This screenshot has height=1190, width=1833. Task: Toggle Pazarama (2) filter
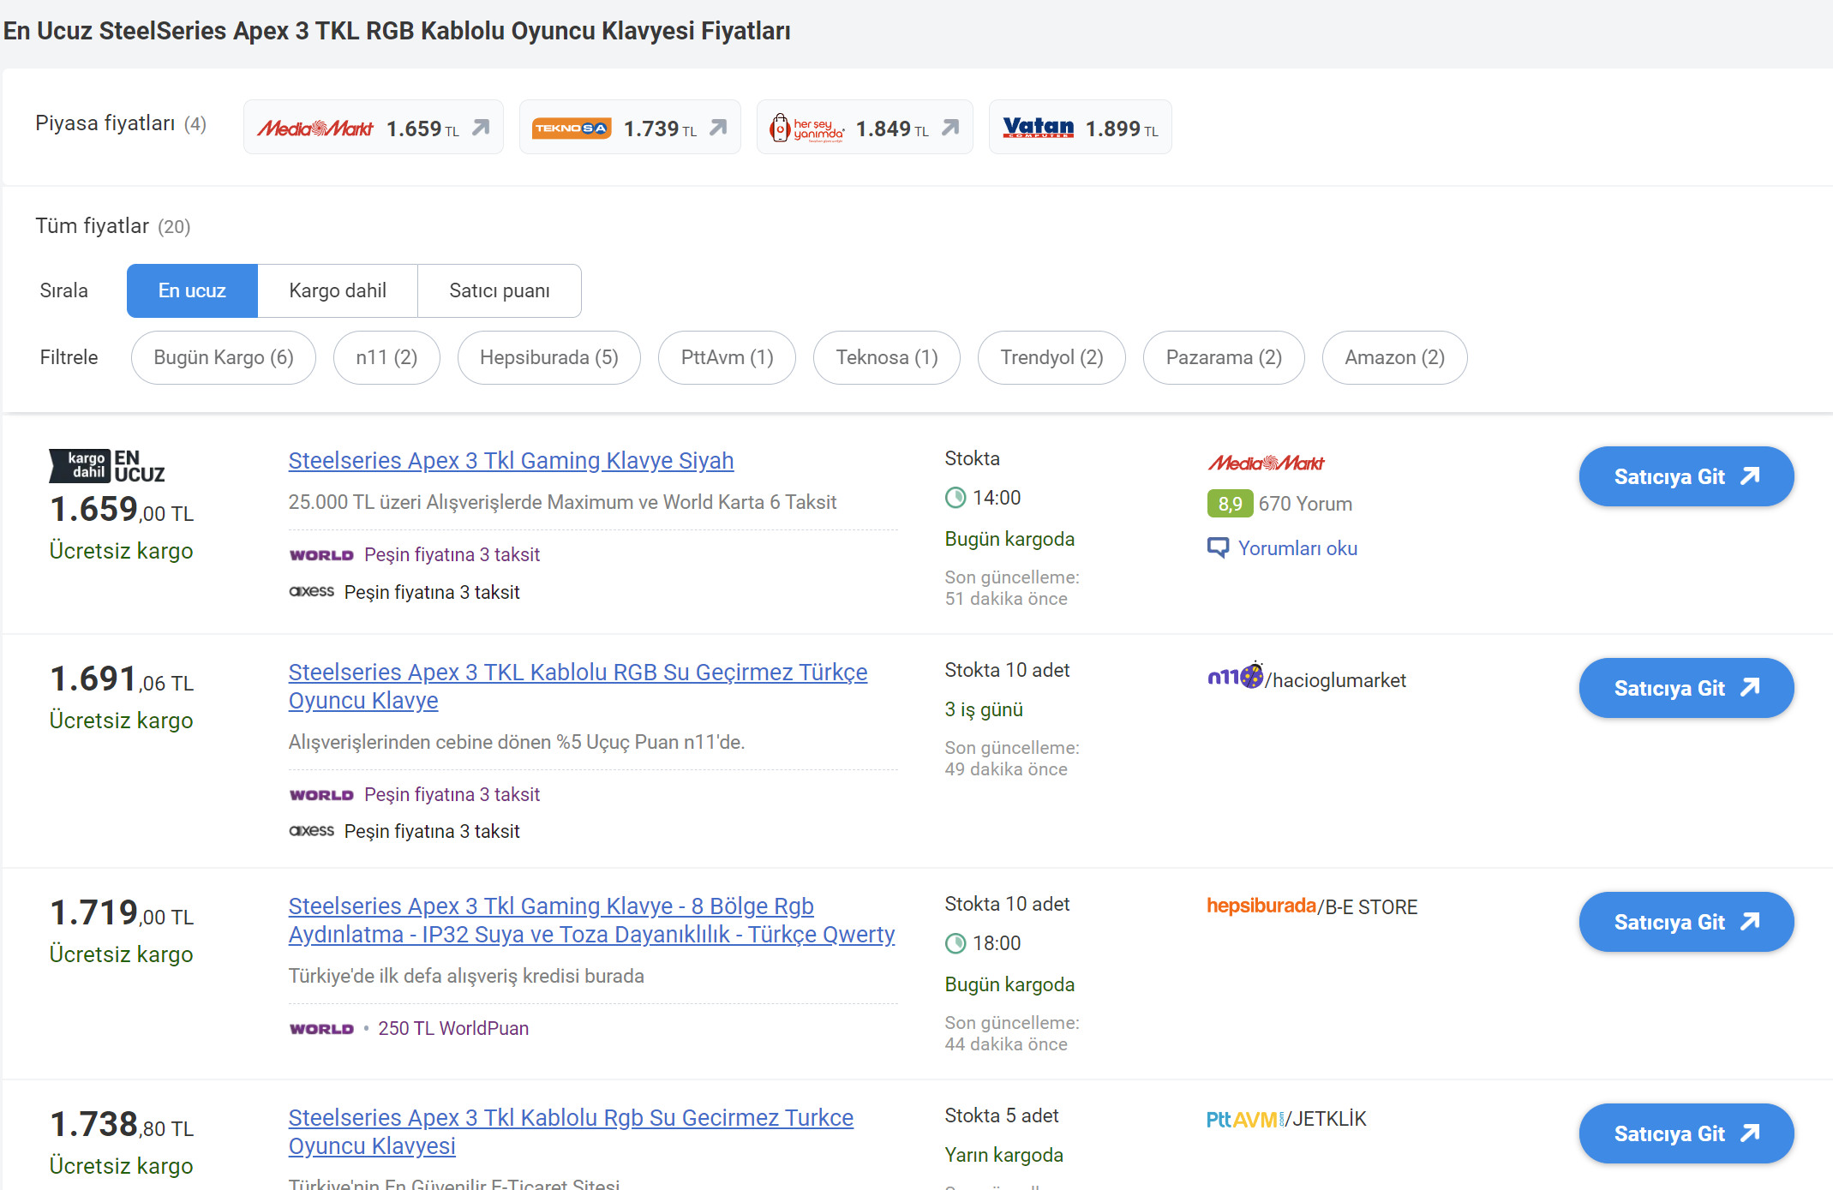pyautogui.click(x=1224, y=357)
